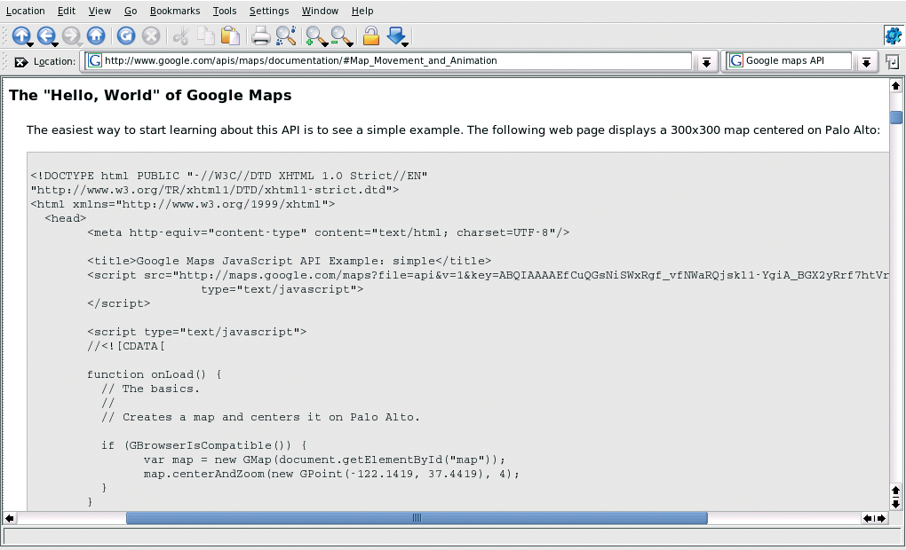Screen dimensions: 906x550
Task: Click the animated gear icon at top right
Action: 894,35
